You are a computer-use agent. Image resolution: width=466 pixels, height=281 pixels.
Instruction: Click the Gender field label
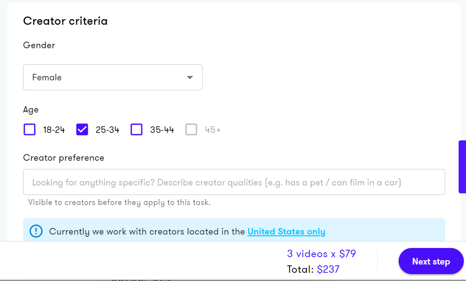[39, 45]
